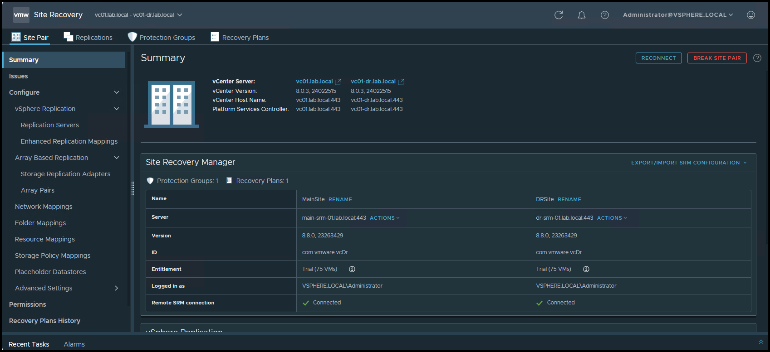770x352 pixels.
Task: Show DRSite Trial entitlement info icon
Action: (x=586, y=269)
